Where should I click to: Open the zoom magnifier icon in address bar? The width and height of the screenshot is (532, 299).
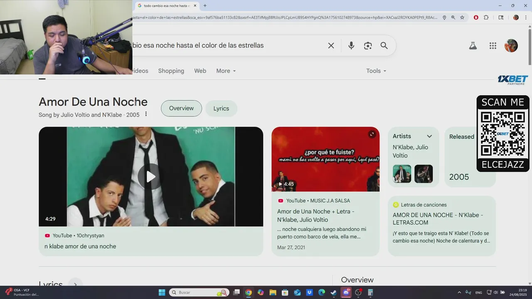(453, 17)
